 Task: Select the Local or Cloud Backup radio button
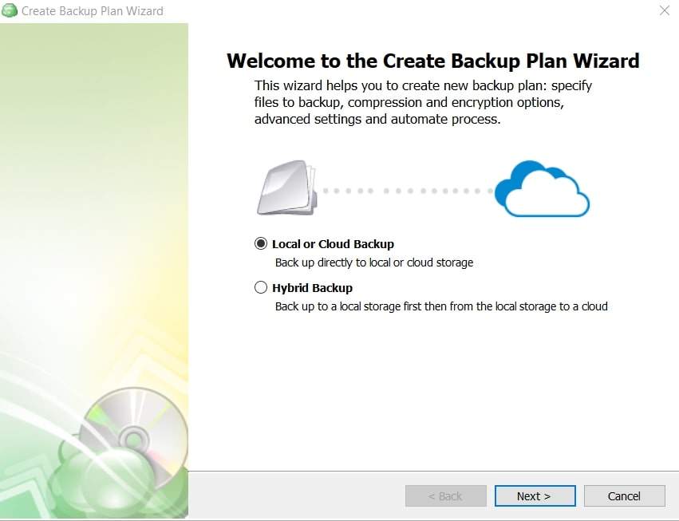261,244
